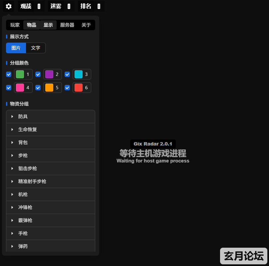Uncheck the group 1 color checkbox
The width and height of the screenshot is (269, 266).
click(9, 74)
